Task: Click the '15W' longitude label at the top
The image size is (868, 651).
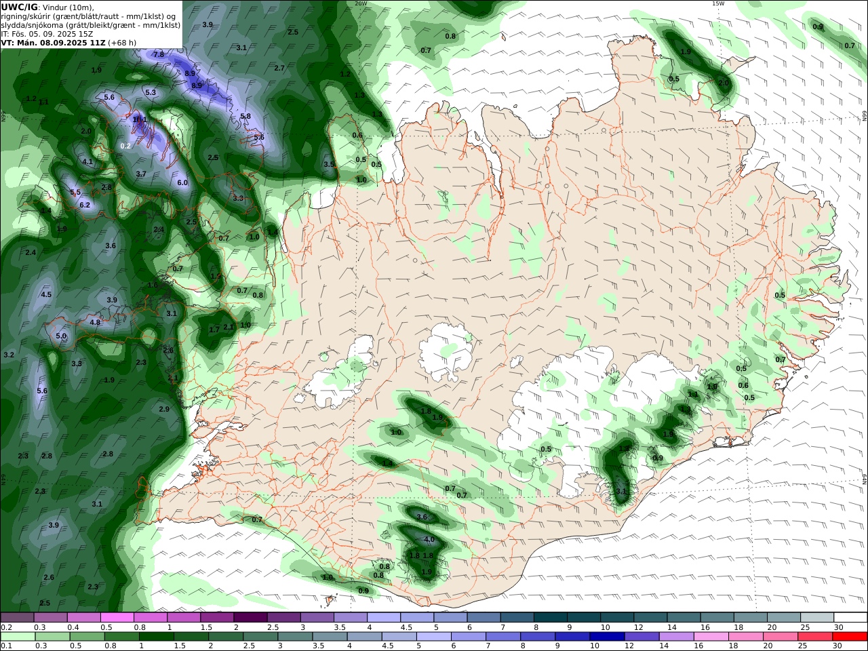Action: click(x=718, y=3)
